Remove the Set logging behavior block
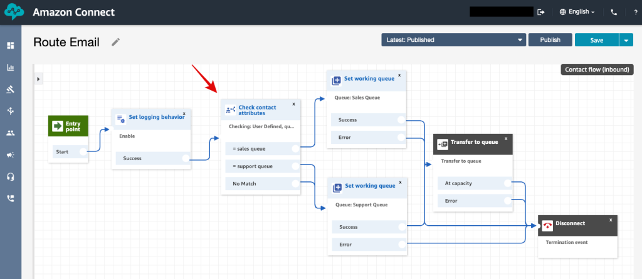This screenshot has width=642, height=279. pyautogui.click(x=184, y=114)
